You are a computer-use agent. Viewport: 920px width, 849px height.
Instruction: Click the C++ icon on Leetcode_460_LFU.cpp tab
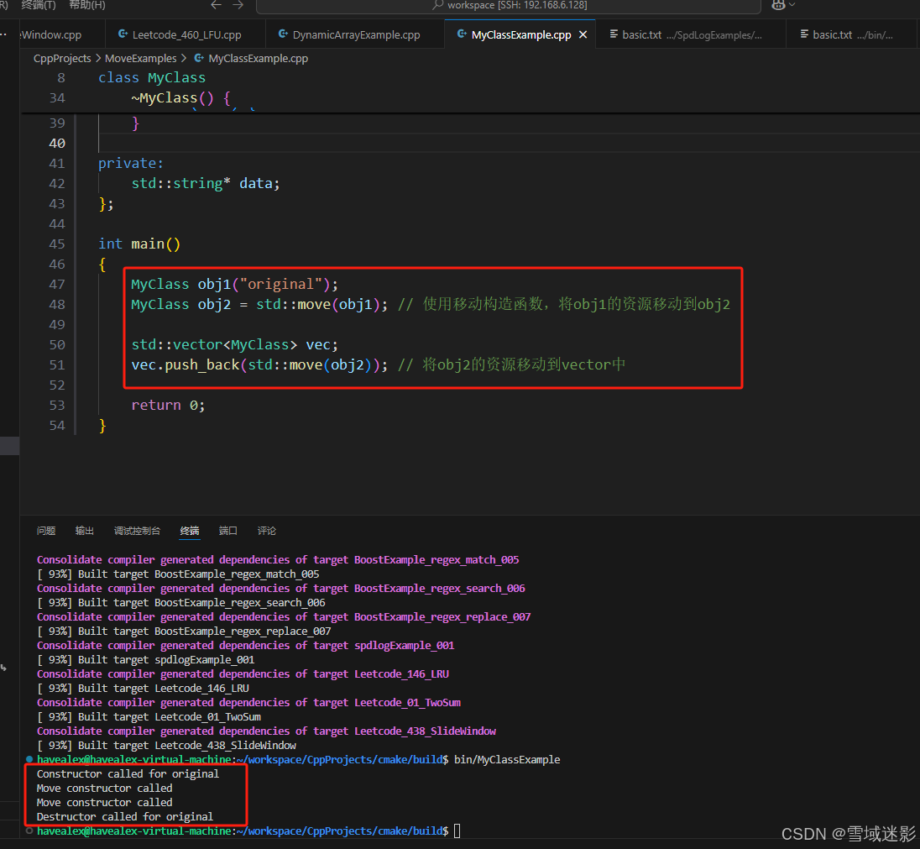click(x=124, y=34)
